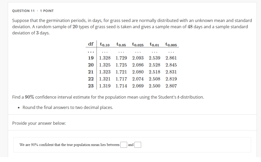The width and height of the screenshot is (261, 162).
Task: Select row 19 in the t-table
Action: (x=91, y=58)
